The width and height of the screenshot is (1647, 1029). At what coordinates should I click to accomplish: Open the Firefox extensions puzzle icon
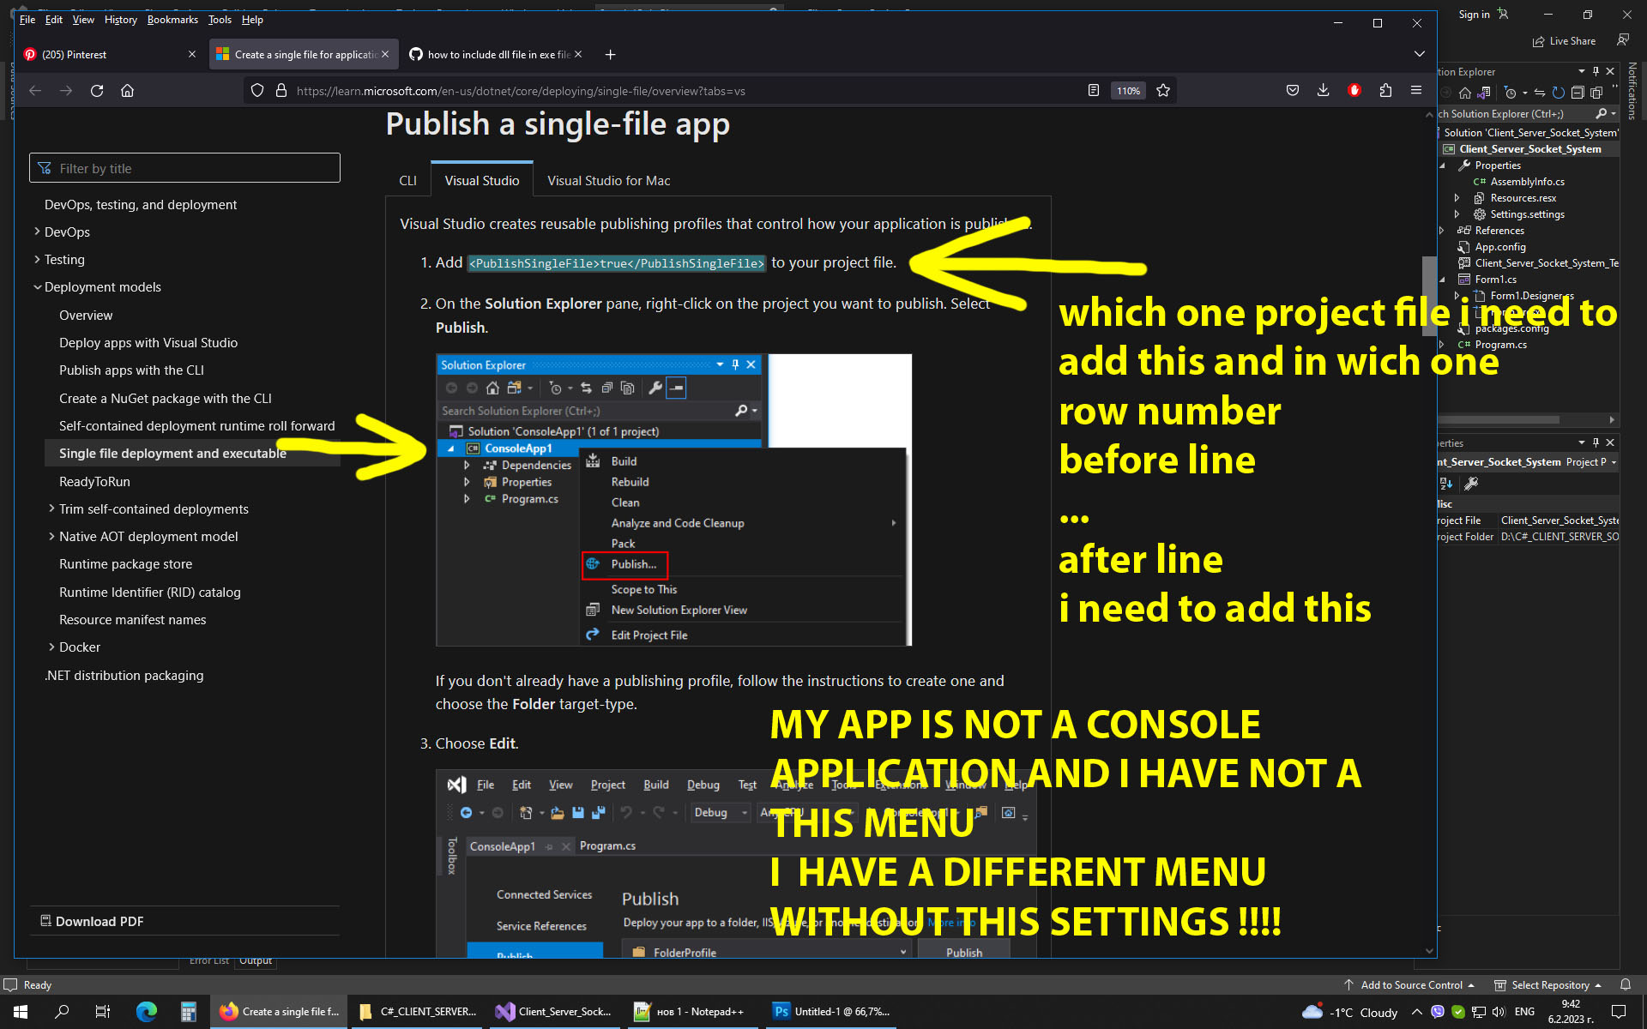click(1385, 91)
